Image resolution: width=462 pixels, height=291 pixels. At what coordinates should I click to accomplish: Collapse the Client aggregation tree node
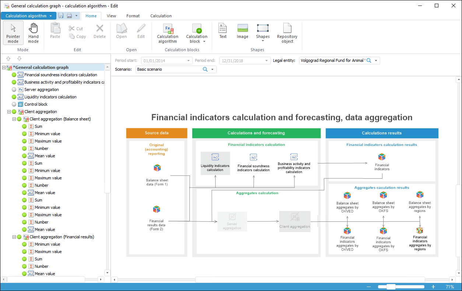click(9, 112)
